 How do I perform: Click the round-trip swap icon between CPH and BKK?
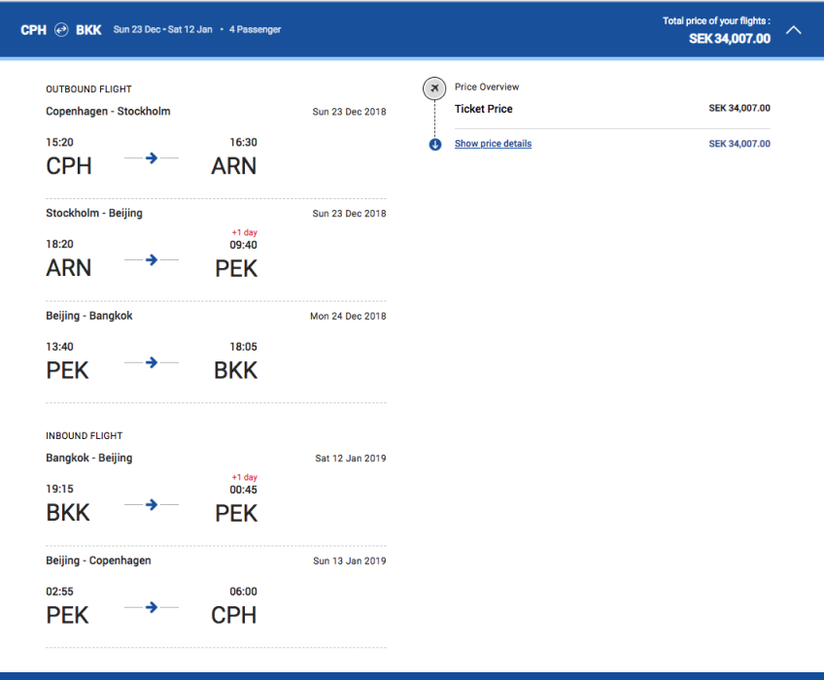tap(61, 30)
